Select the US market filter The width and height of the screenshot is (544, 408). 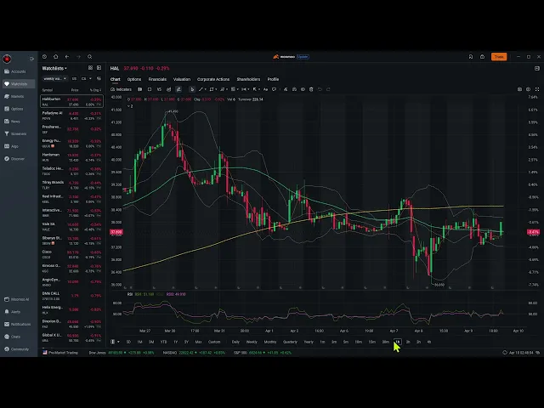[74, 79]
